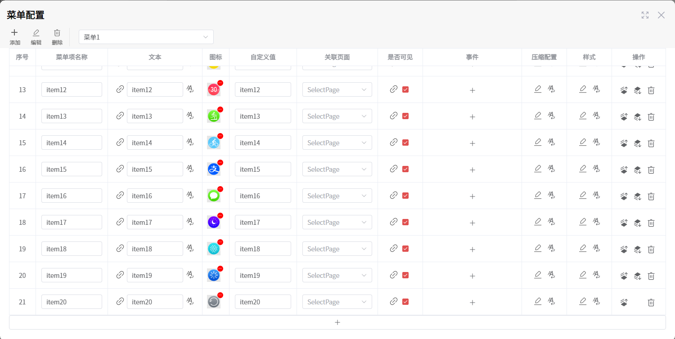Expand the SelectPage dropdown for item13
This screenshot has width=675, height=339.
click(337, 116)
